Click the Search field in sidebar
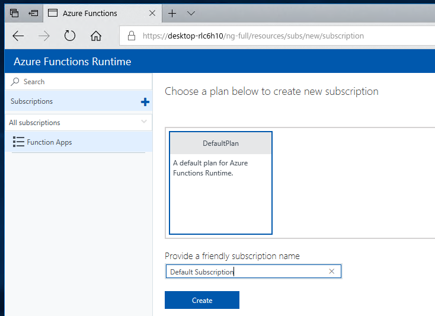Viewport: 435px width, 316px height. (79, 82)
